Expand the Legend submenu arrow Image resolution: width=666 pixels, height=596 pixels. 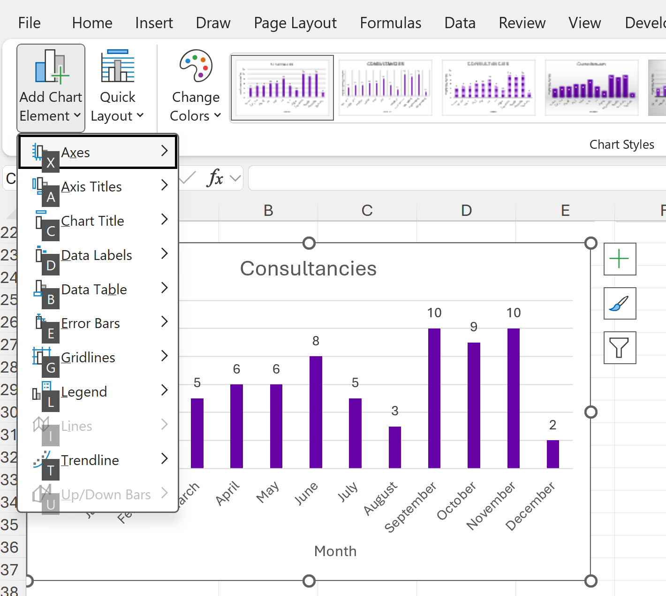[x=164, y=390]
